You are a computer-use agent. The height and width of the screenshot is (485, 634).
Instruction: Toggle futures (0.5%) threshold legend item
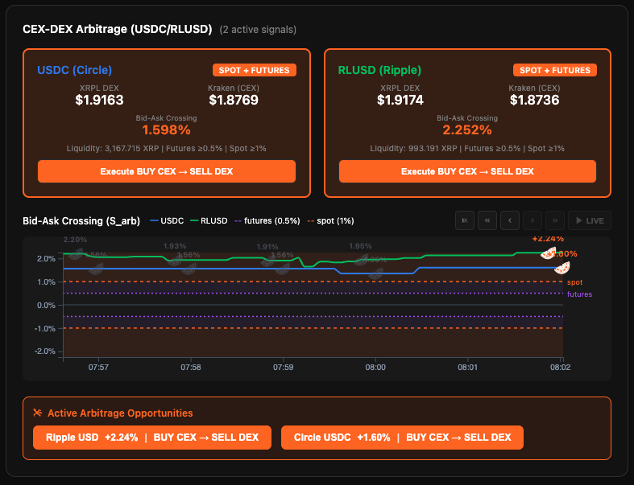point(267,221)
